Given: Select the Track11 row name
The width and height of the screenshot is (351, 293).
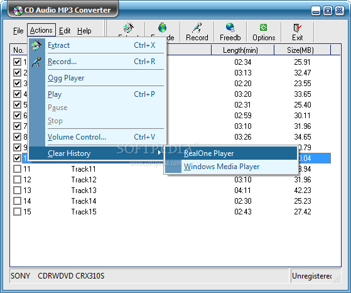Looking at the screenshot, I should point(84,169).
